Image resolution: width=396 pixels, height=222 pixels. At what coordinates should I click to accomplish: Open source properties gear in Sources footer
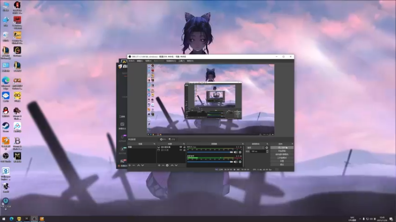coord(167,165)
